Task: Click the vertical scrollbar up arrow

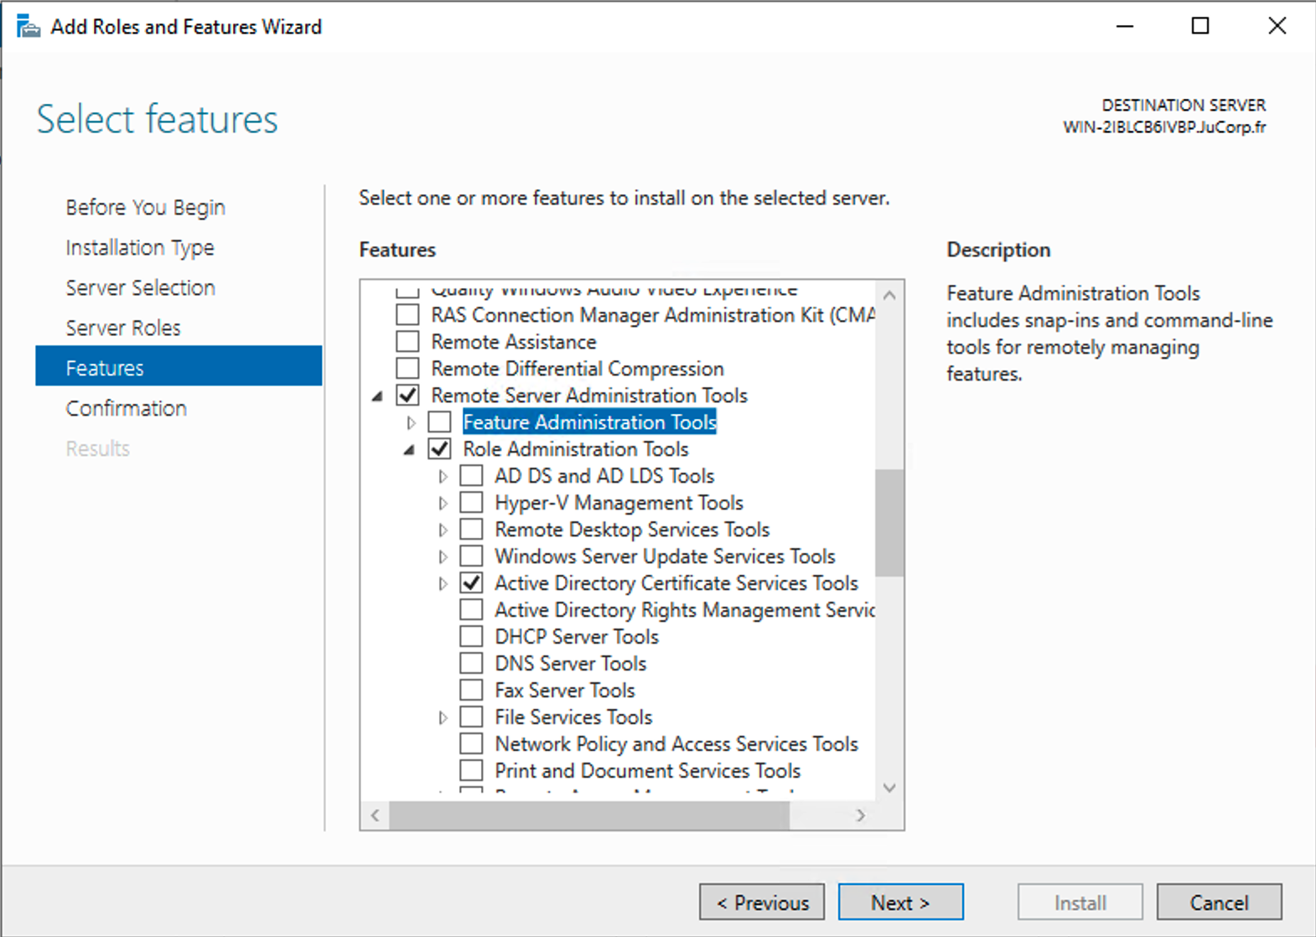Action: (x=889, y=295)
